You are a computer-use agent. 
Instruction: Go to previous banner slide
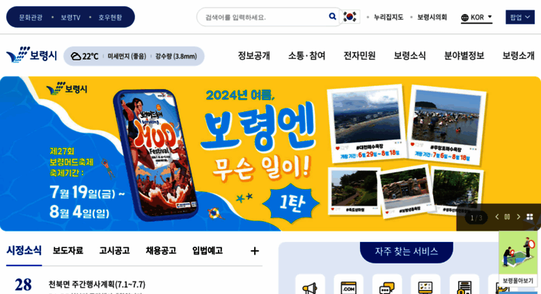coord(497,217)
